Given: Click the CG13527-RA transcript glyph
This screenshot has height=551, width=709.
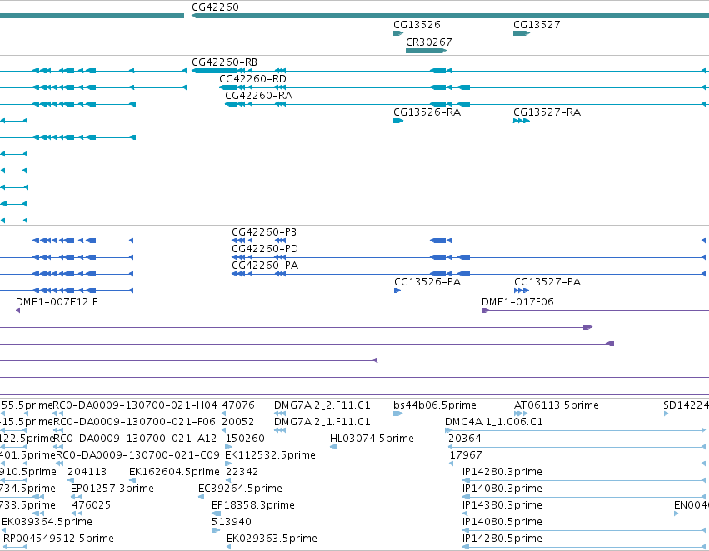Looking at the screenshot, I should [x=522, y=121].
